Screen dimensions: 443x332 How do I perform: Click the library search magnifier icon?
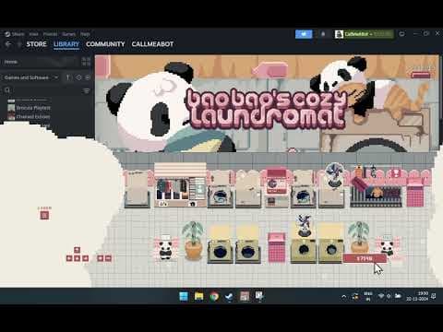pos(7,90)
